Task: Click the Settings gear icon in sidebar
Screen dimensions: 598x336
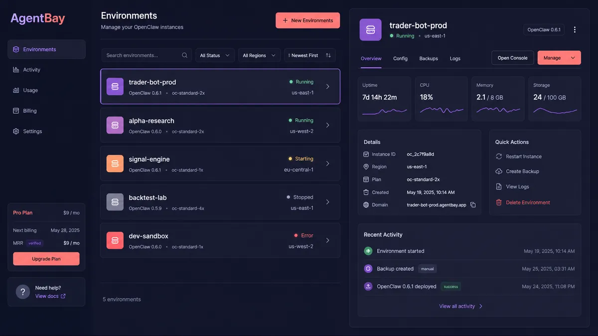Action: point(16,131)
